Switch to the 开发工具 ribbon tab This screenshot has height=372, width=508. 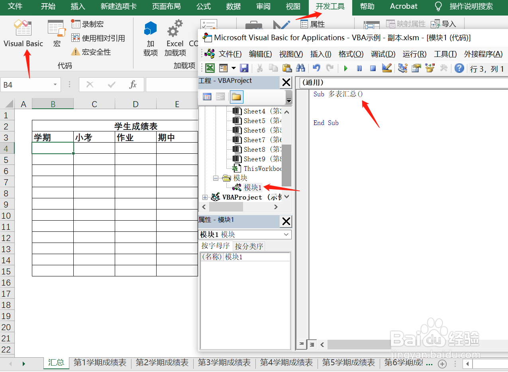pos(330,6)
